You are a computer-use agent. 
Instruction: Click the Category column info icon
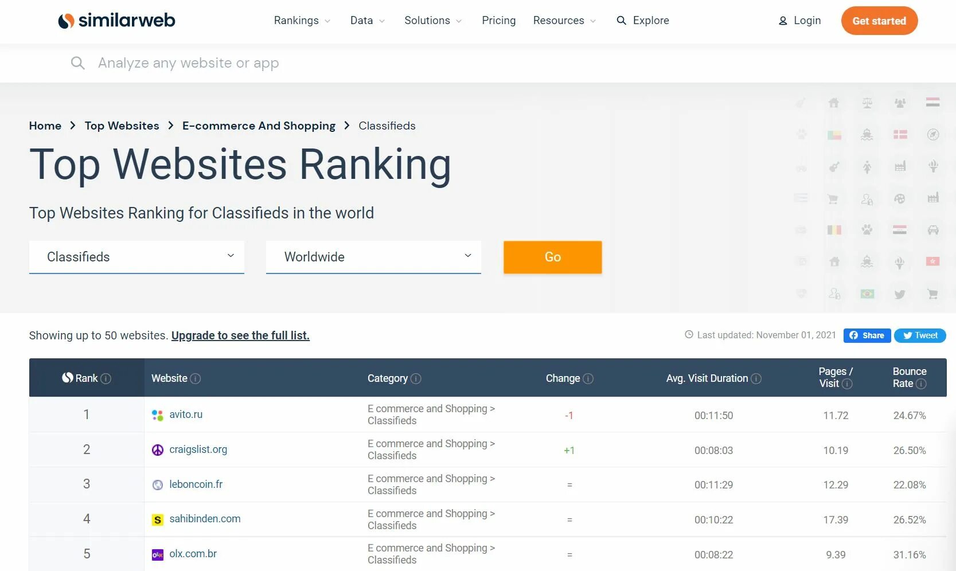(x=416, y=378)
